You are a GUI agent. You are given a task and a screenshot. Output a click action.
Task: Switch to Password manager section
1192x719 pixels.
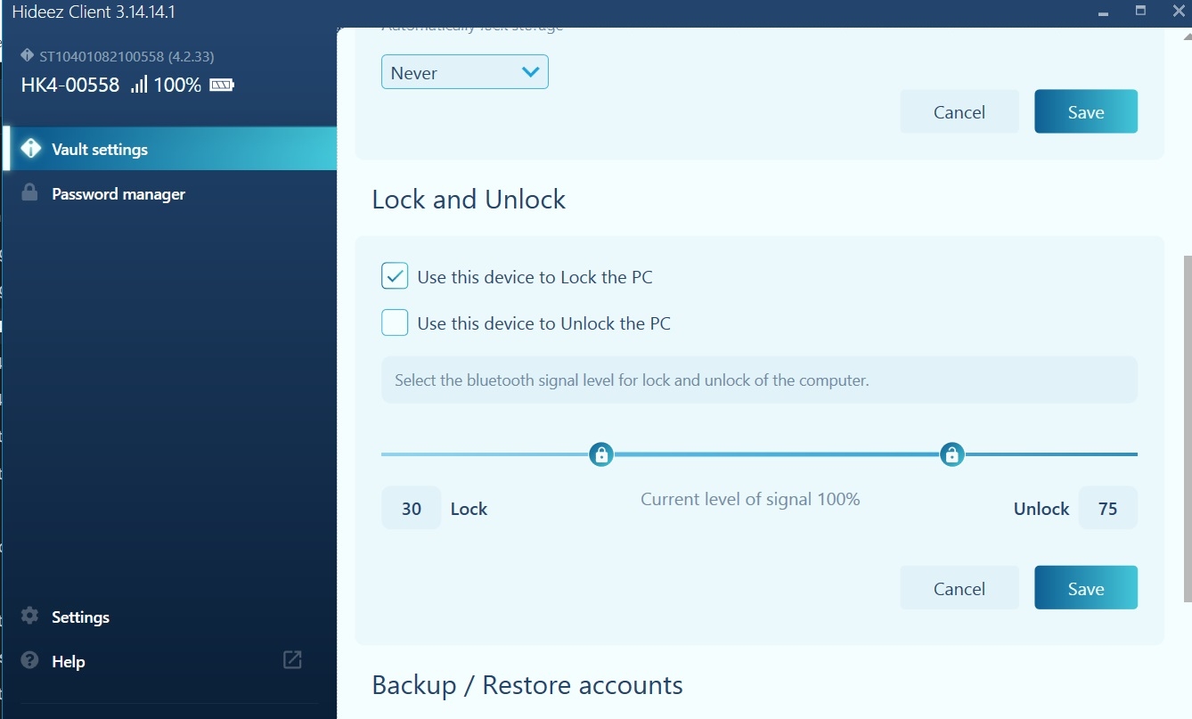click(118, 194)
